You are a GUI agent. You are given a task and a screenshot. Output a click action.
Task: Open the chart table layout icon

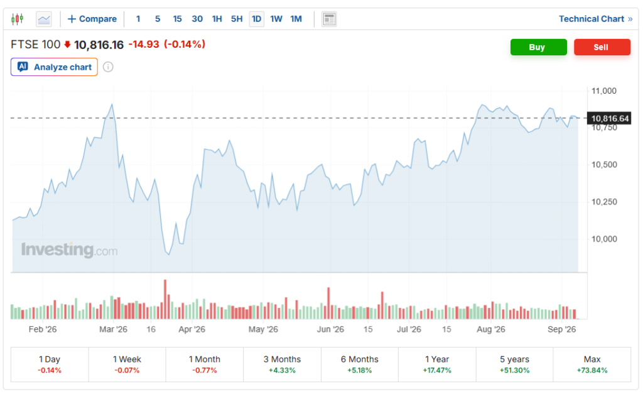click(329, 19)
